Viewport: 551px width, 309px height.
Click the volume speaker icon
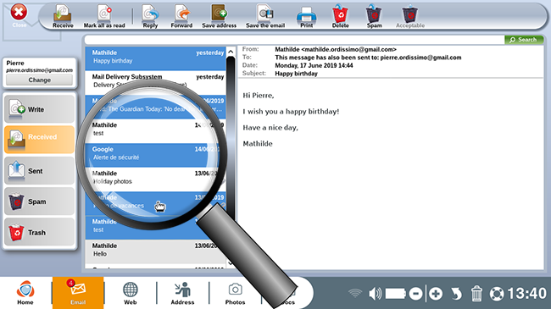tap(375, 293)
